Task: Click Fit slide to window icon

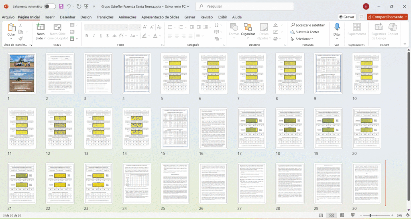Action: (x=407, y=215)
